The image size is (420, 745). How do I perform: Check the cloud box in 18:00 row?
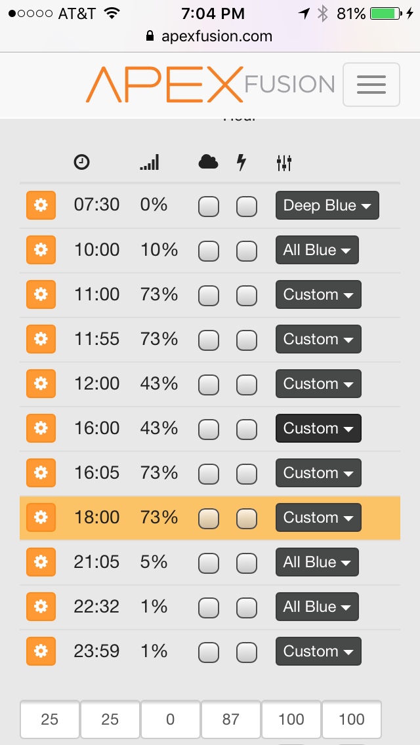pyautogui.click(x=208, y=518)
